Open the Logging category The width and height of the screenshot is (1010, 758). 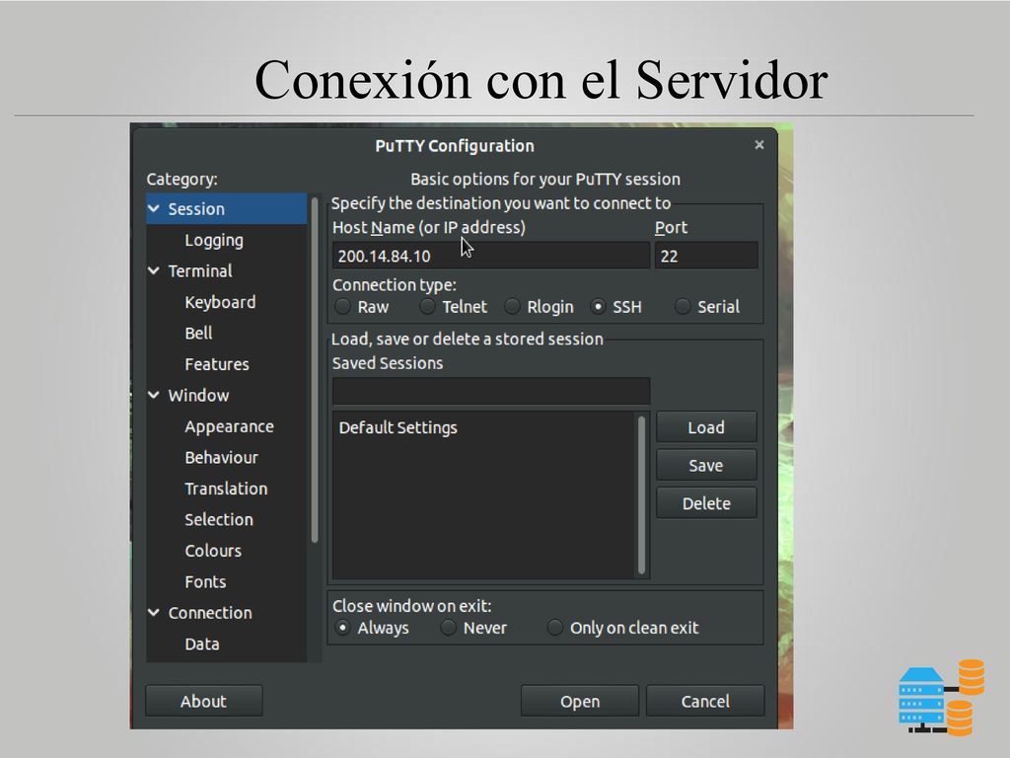coord(214,241)
